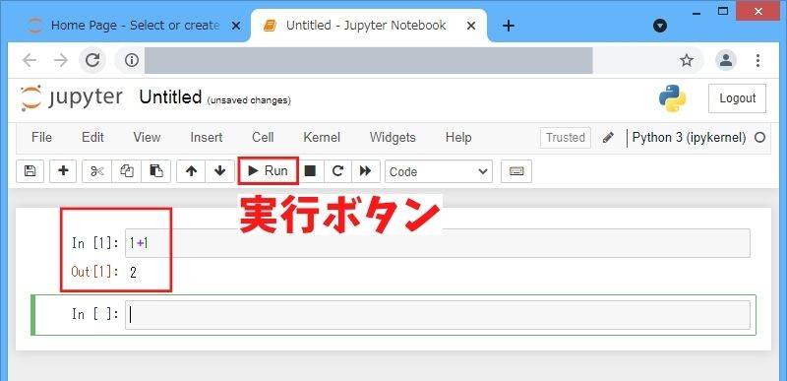Viewport: 787px width, 381px height.
Task: Rename the notebook title Untitled
Action: [170, 97]
